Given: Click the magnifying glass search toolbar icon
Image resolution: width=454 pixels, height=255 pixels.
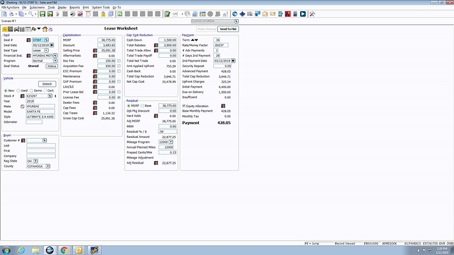Looking at the screenshot, I should coord(30,14).
